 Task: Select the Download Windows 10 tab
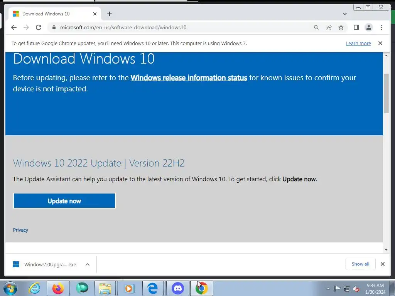(55, 14)
